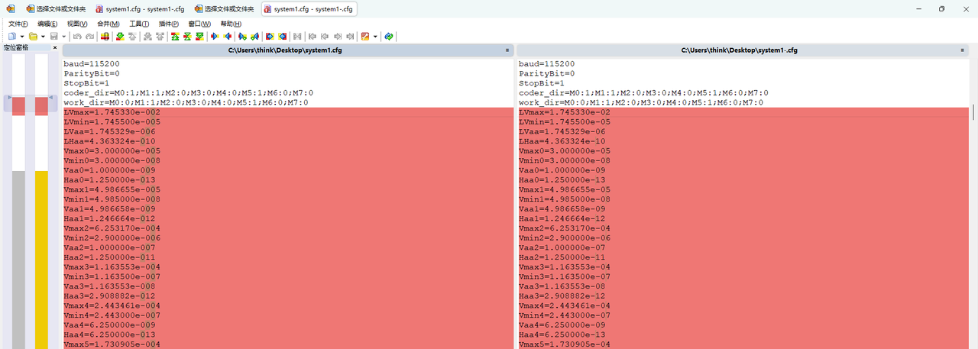Click the First difference icon
This screenshot has width=978, height=349.
pyautogui.click(x=175, y=36)
